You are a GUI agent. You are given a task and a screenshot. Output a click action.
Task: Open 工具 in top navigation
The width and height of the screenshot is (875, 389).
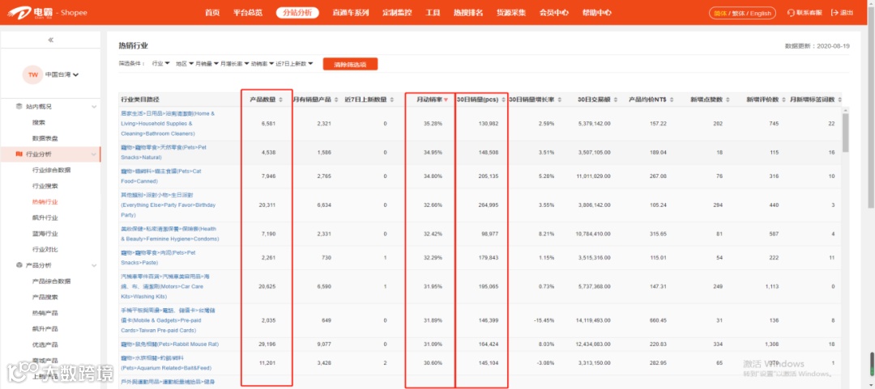[x=433, y=13]
